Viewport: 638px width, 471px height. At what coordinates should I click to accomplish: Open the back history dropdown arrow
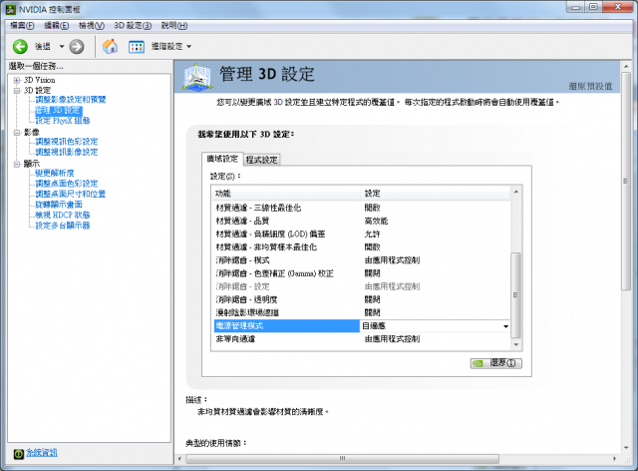(62, 47)
